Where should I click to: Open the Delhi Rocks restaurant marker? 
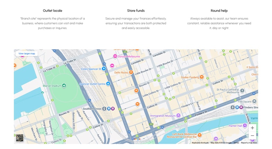131,72
